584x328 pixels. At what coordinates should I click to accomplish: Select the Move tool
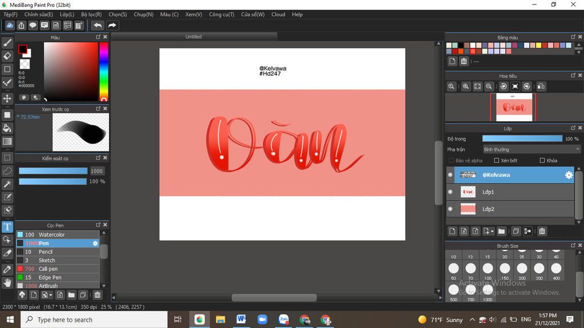click(7, 99)
